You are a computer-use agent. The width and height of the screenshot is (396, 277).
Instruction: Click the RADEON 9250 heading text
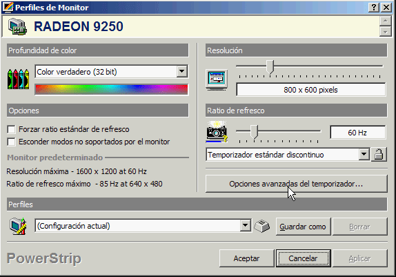click(x=79, y=26)
